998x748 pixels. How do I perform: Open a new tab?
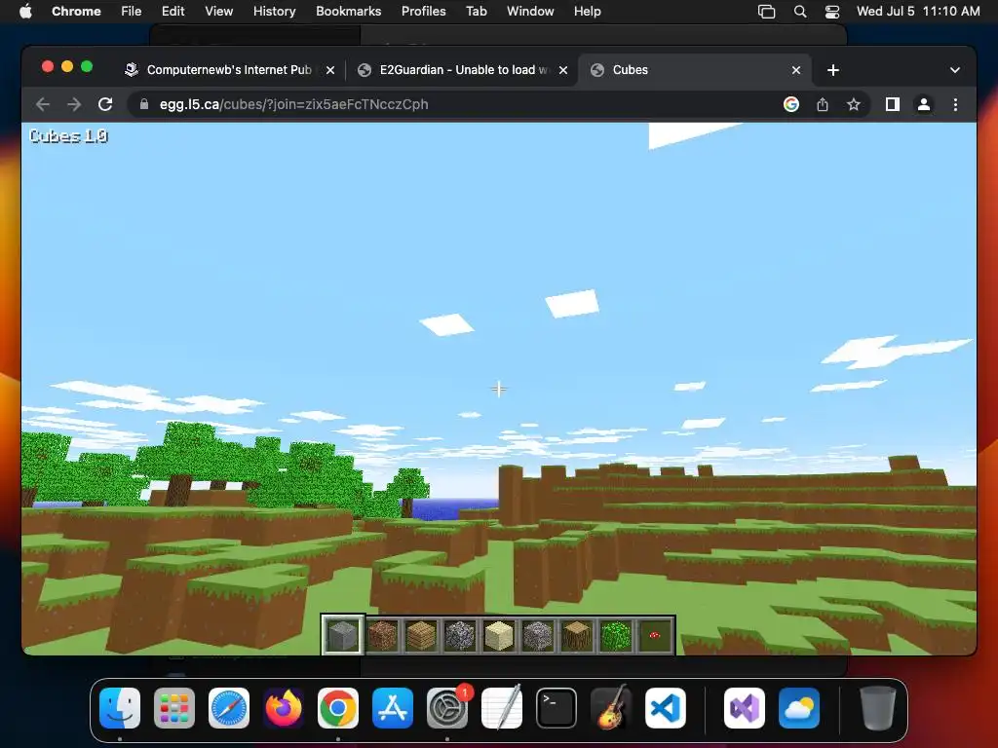(833, 70)
